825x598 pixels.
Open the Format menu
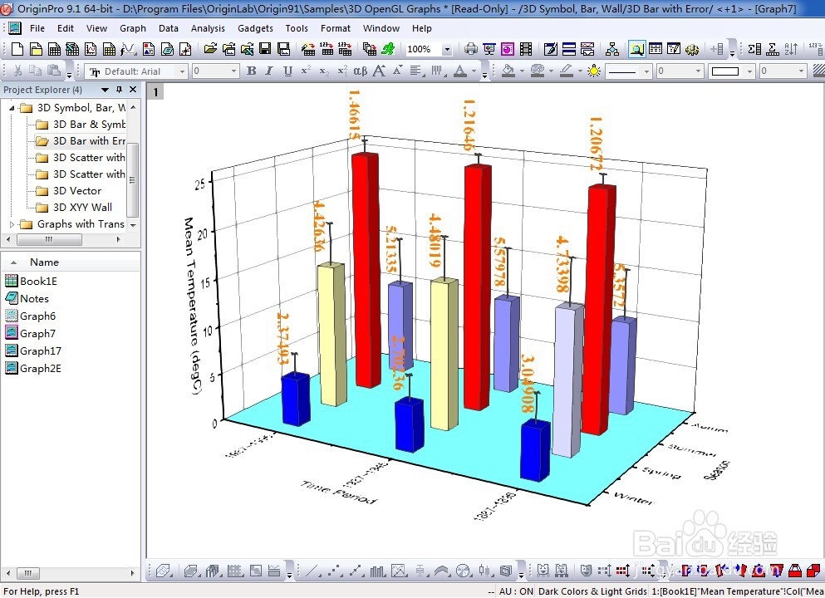click(335, 28)
